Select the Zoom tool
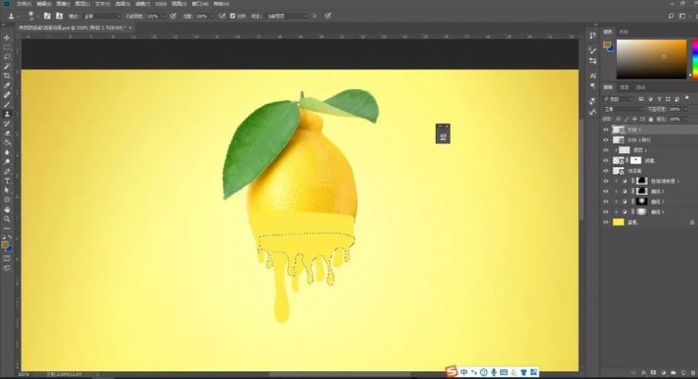Viewport: 698px width, 379px height. (x=7, y=220)
